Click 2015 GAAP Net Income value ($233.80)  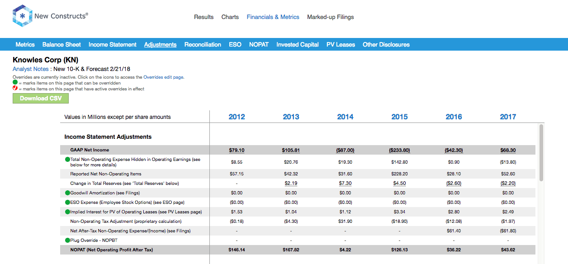coord(399,150)
